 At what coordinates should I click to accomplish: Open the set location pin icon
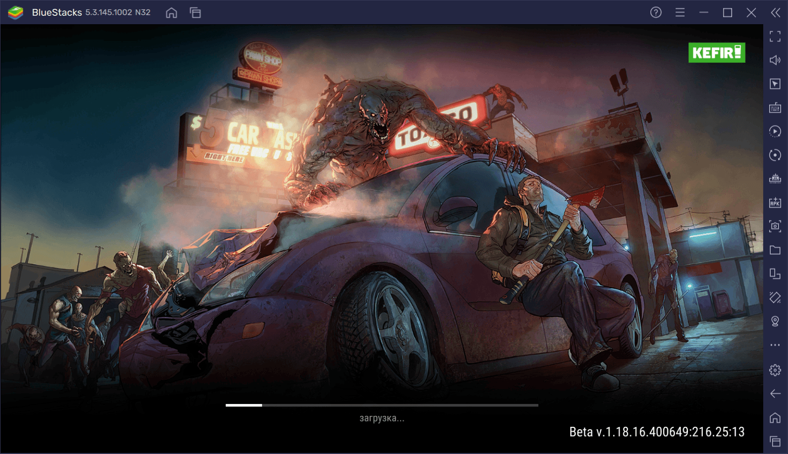(x=775, y=321)
